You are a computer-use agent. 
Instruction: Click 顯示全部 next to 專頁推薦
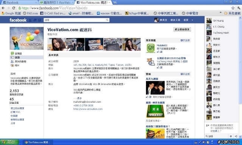[x=185, y=40]
